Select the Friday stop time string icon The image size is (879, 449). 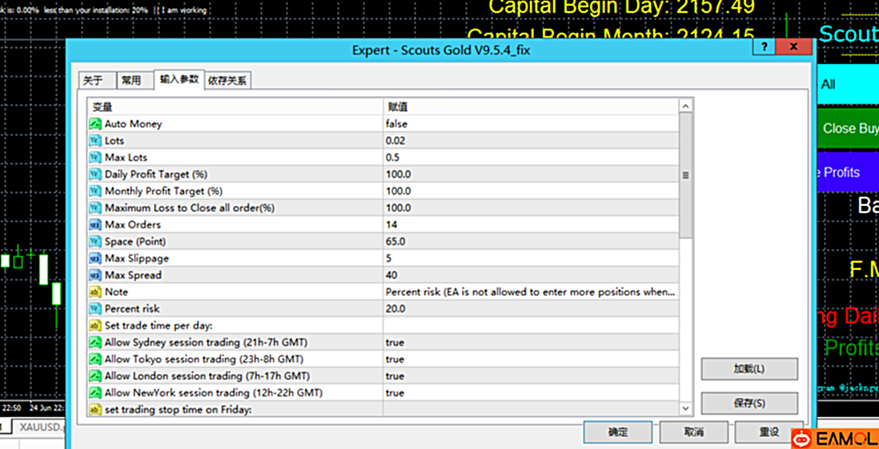tap(94, 410)
